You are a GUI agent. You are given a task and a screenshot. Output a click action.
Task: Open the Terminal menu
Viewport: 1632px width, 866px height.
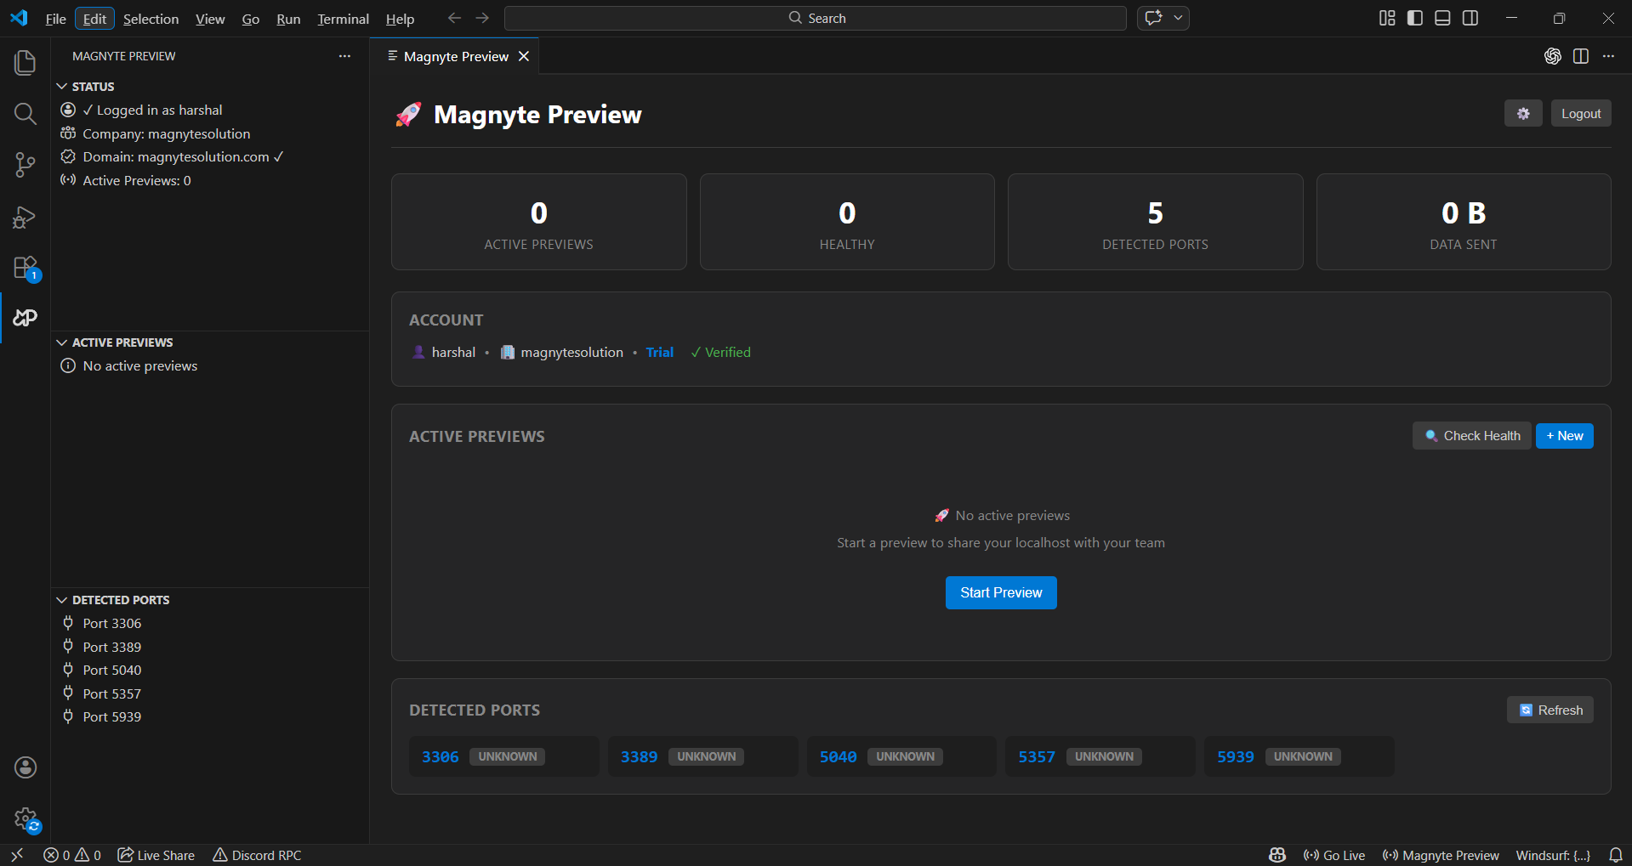(x=342, y=18)
